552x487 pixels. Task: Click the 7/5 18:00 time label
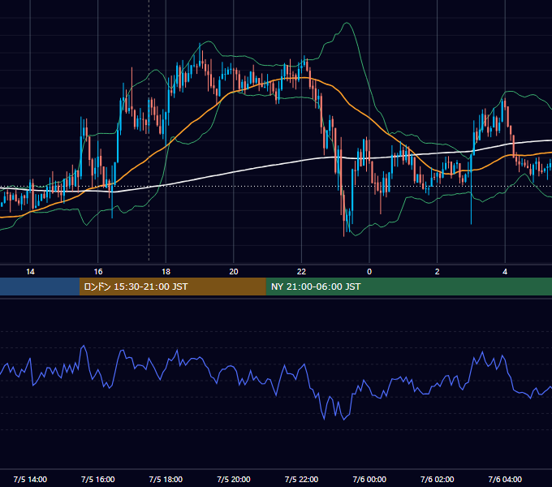click(166, 480)
